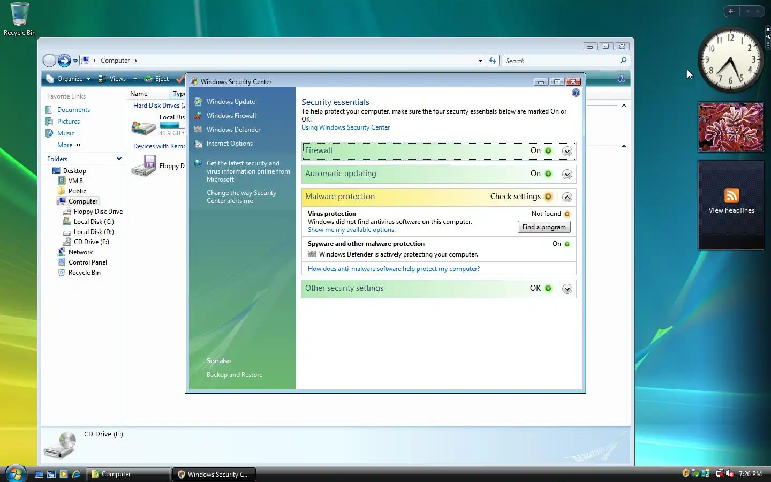The width and height of the screenshot is (771, 482).
Task: Click the Find a program button
Action: click(544, 227)
